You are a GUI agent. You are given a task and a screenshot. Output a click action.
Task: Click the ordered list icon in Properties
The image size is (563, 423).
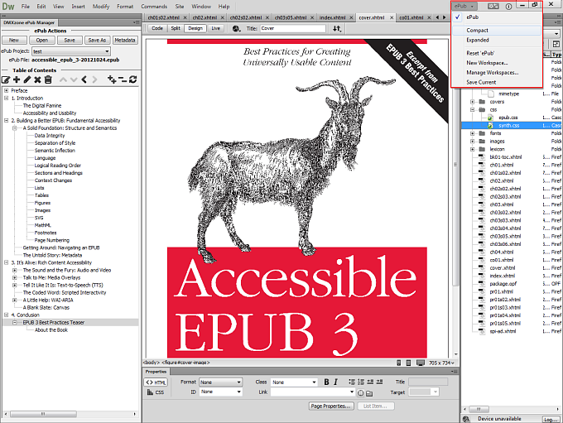[361, 382]
